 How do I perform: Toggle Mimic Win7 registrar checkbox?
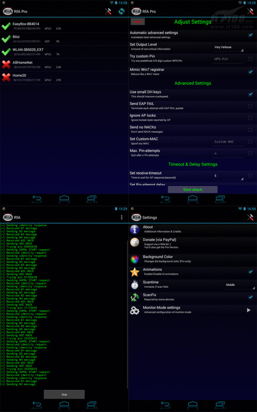pyautogui.click(x=250, y=72)
